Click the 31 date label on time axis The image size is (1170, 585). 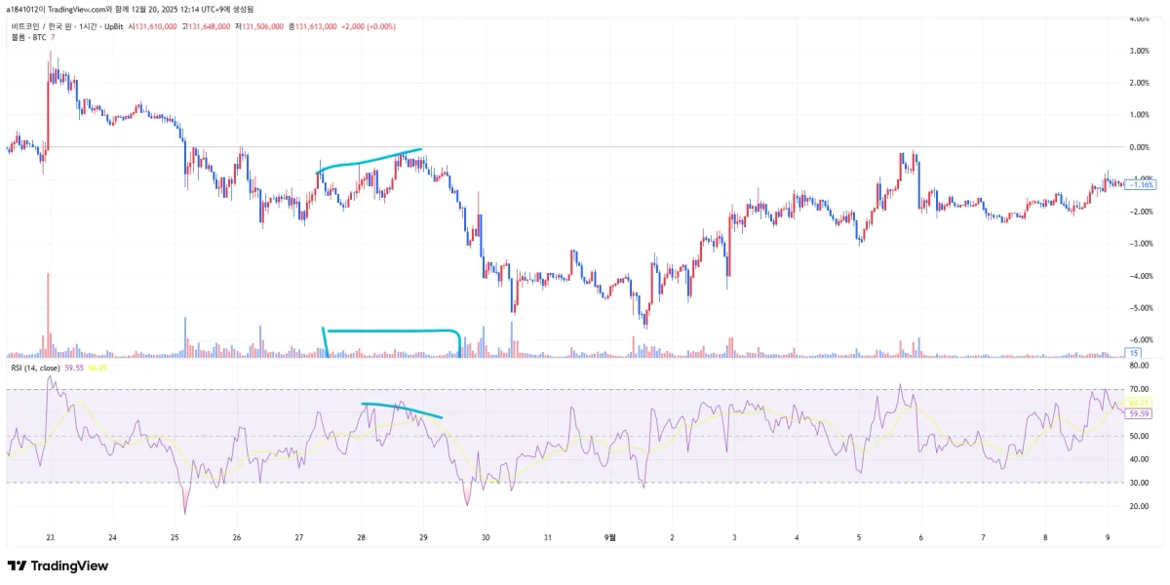click(x=548, y=537)
